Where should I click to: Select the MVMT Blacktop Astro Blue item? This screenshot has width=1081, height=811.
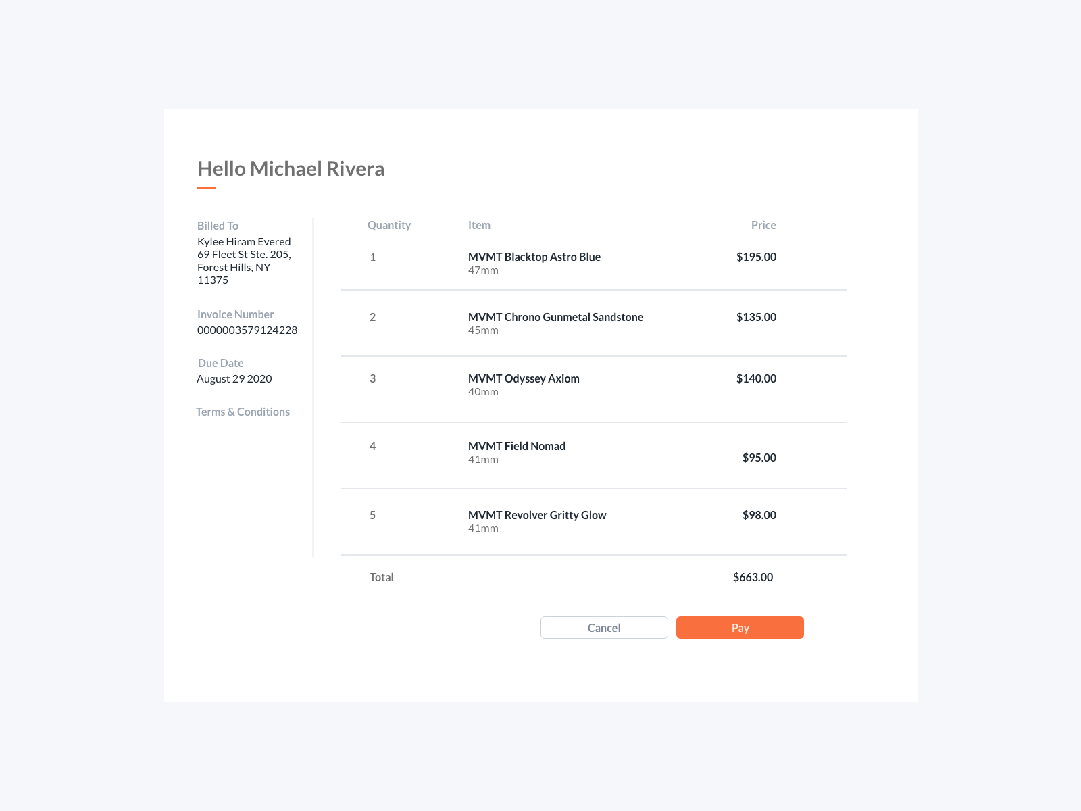pos(535,257)
